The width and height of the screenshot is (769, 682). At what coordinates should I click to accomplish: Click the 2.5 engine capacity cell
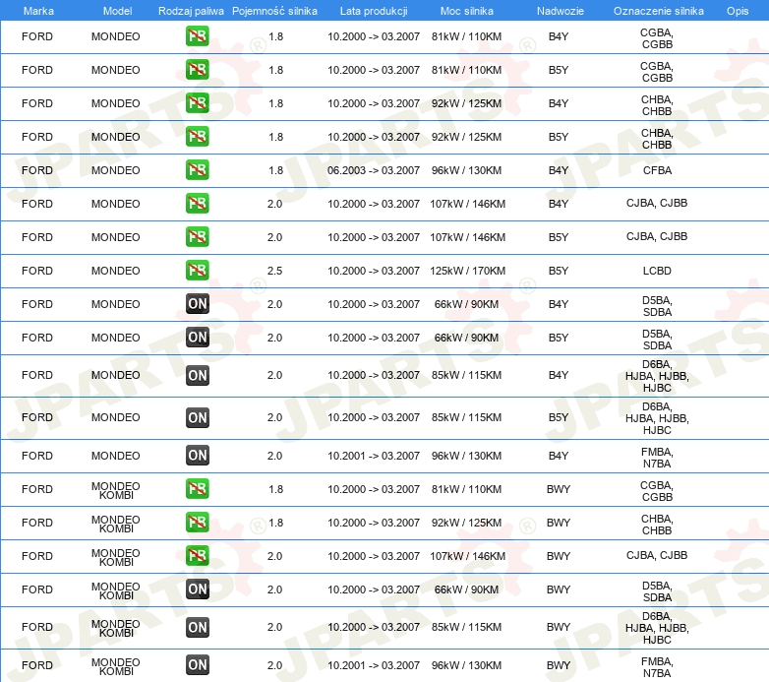[x=274, y=271]
